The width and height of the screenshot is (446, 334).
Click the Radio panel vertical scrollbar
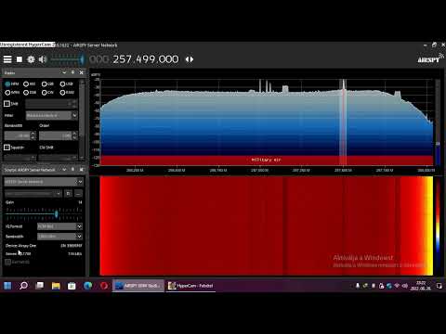(x=82, y=119)
